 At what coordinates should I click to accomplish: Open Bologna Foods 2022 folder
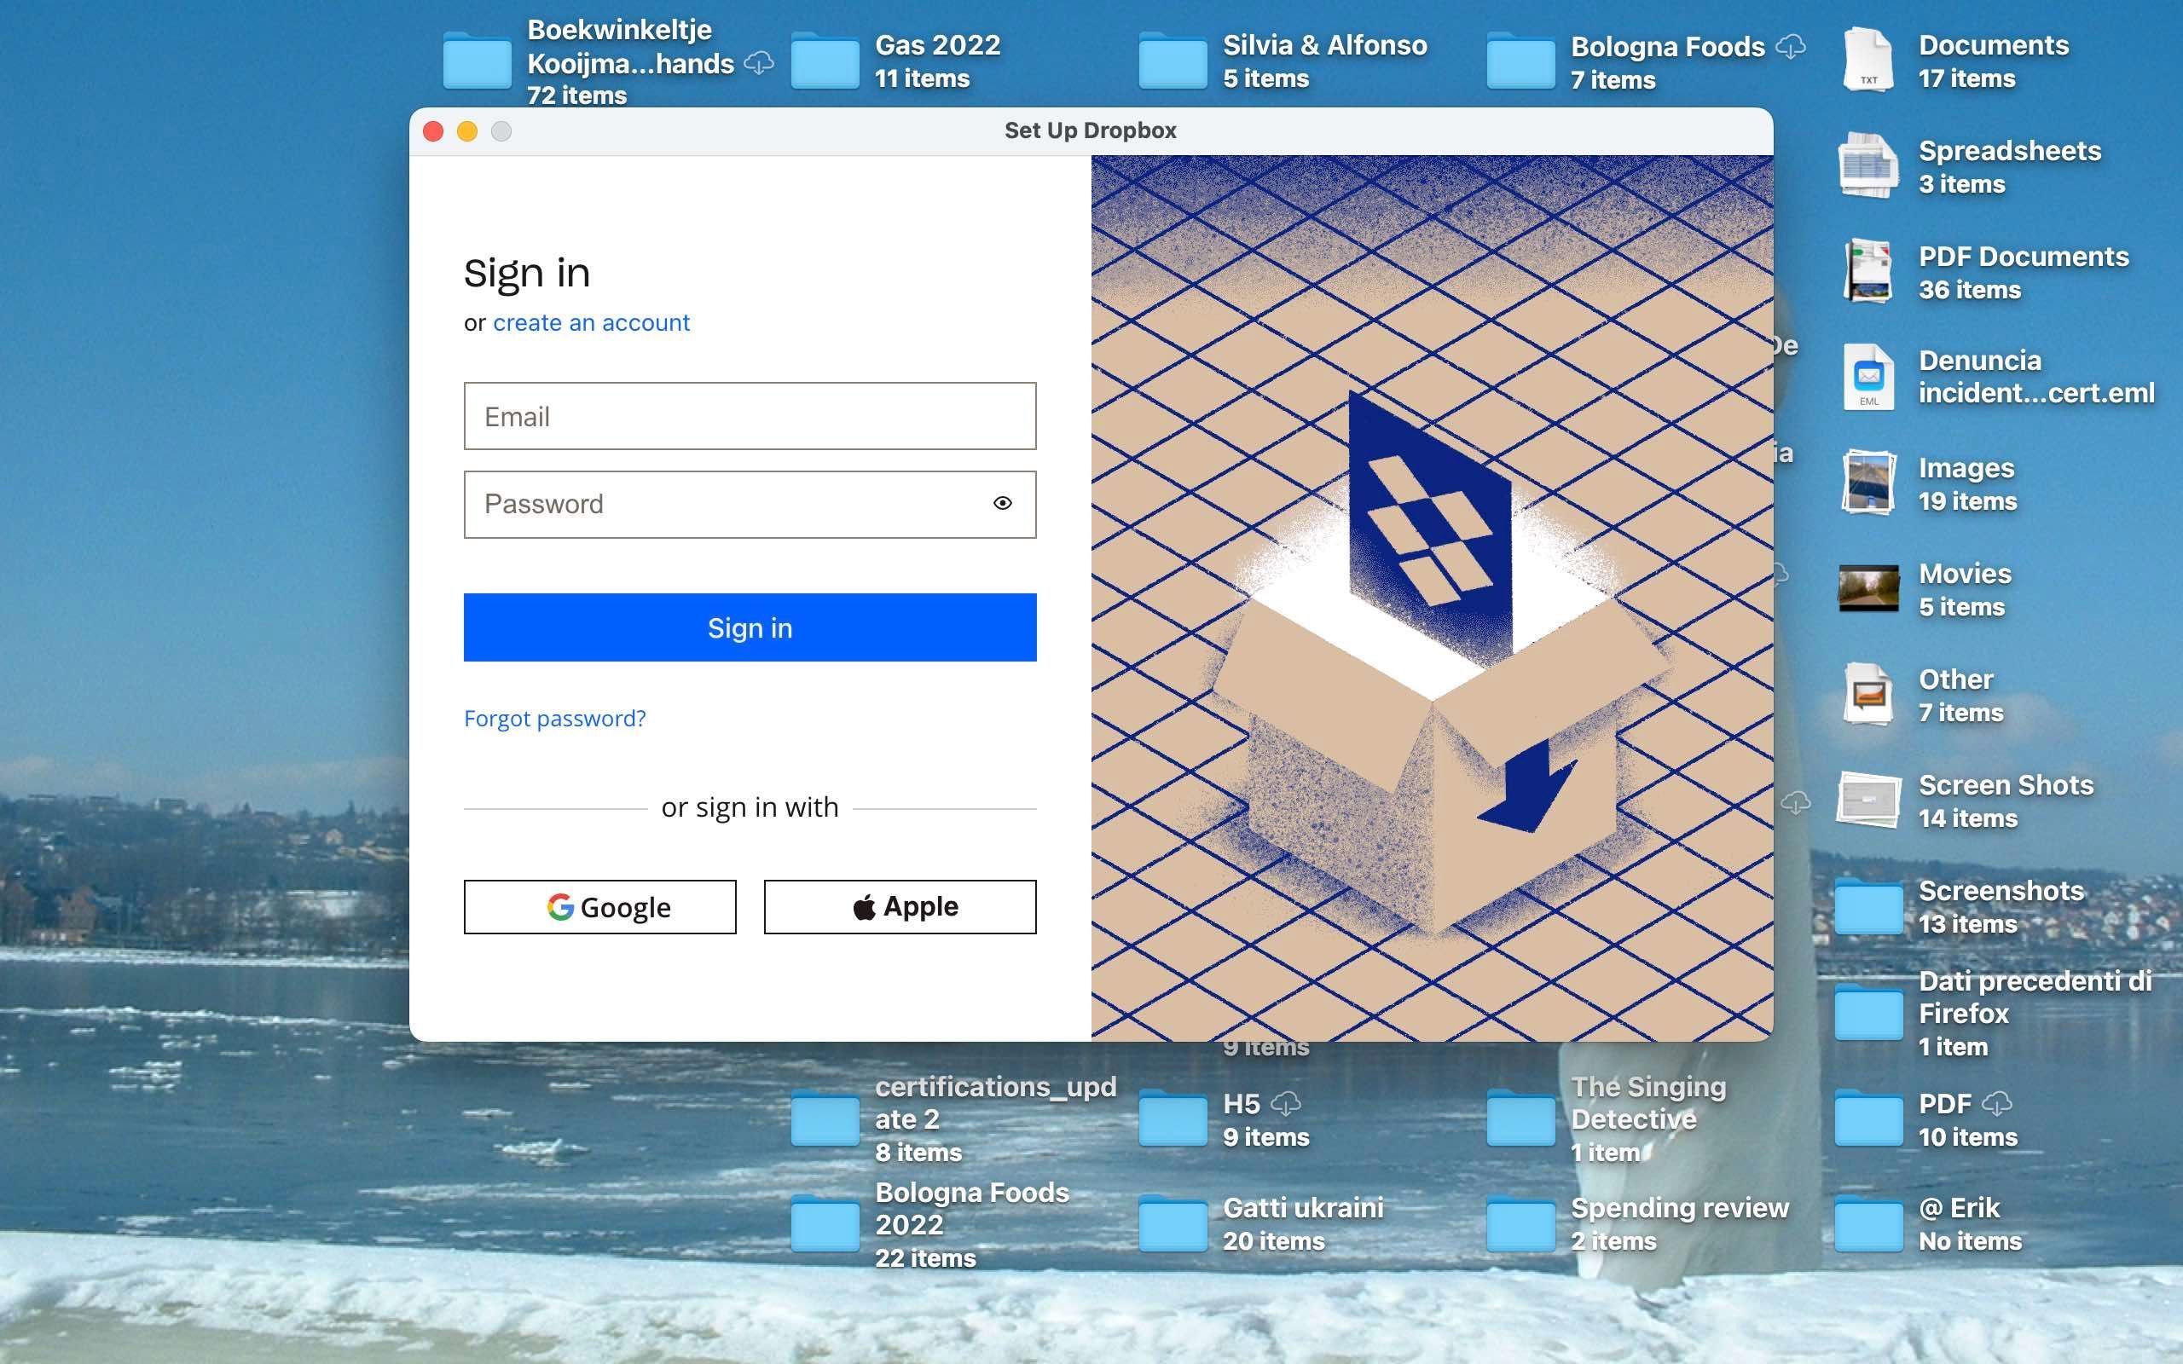click(824, 1224)
